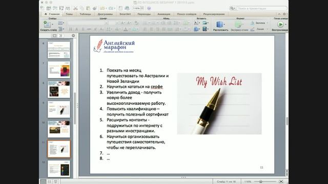Click the search magnifier icon
328x184 pixels.
click(x=232, y=8)
